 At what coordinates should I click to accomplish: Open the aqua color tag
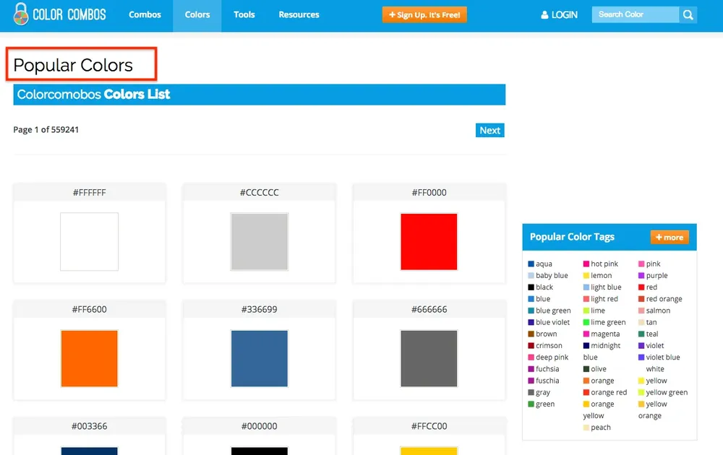(544, 264)
